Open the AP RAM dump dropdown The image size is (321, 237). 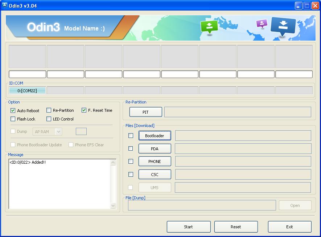coord(58,132)
